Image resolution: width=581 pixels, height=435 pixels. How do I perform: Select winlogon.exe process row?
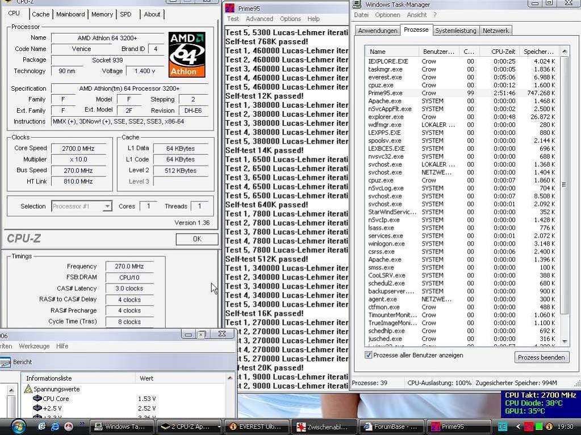point(462,243)
